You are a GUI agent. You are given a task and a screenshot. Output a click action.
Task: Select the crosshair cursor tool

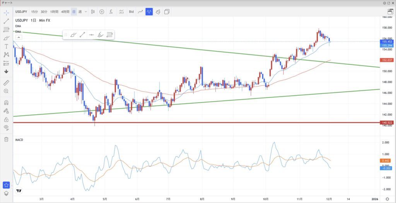tap(7, 13)
